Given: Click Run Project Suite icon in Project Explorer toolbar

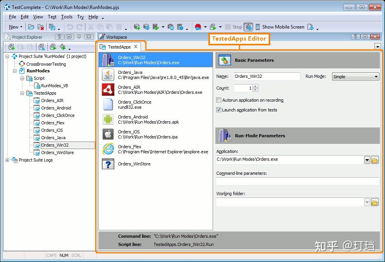Looking at the screenshot, I should pos(63,47).
